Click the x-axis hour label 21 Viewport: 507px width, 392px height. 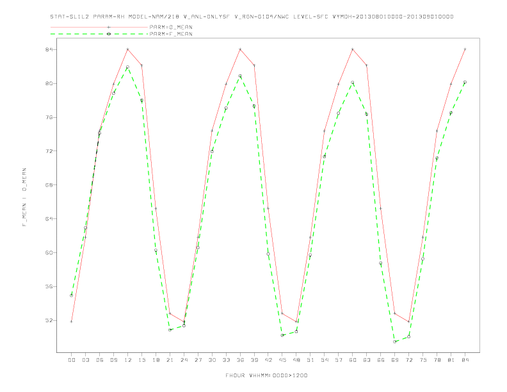click(170, 360)
